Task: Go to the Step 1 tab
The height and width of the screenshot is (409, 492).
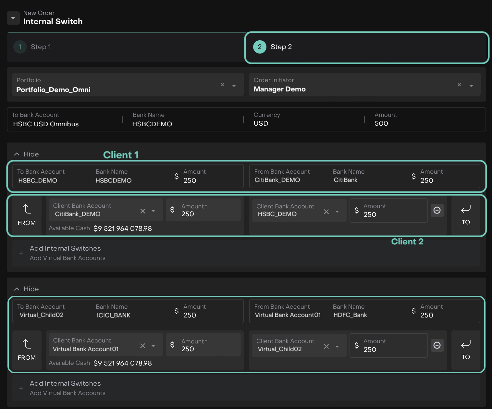Action: (41, 47)
